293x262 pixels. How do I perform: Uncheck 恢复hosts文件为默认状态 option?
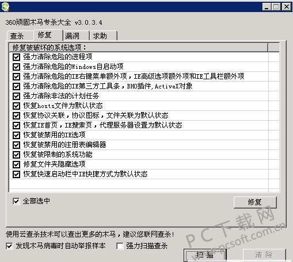[16, 106]
